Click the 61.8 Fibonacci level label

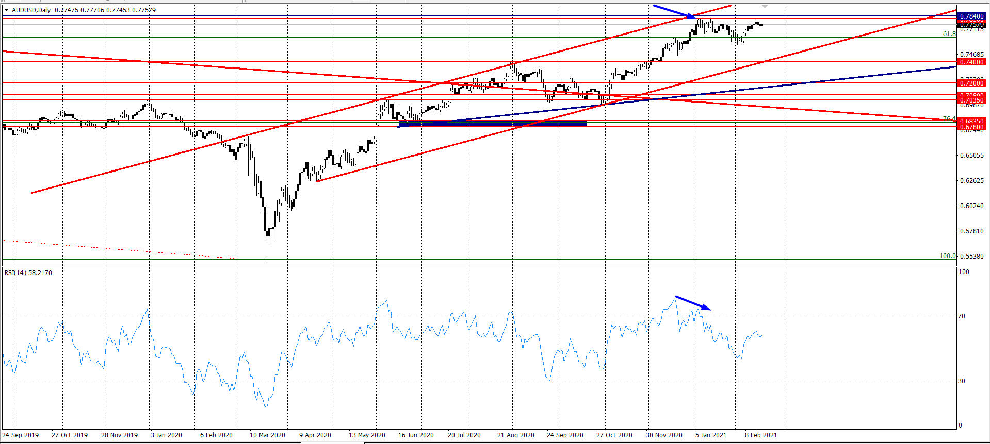[949, 34]
